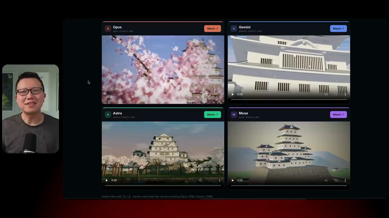
Task: Seek on the Gemini video progress bar
Action: click(289, 99)
